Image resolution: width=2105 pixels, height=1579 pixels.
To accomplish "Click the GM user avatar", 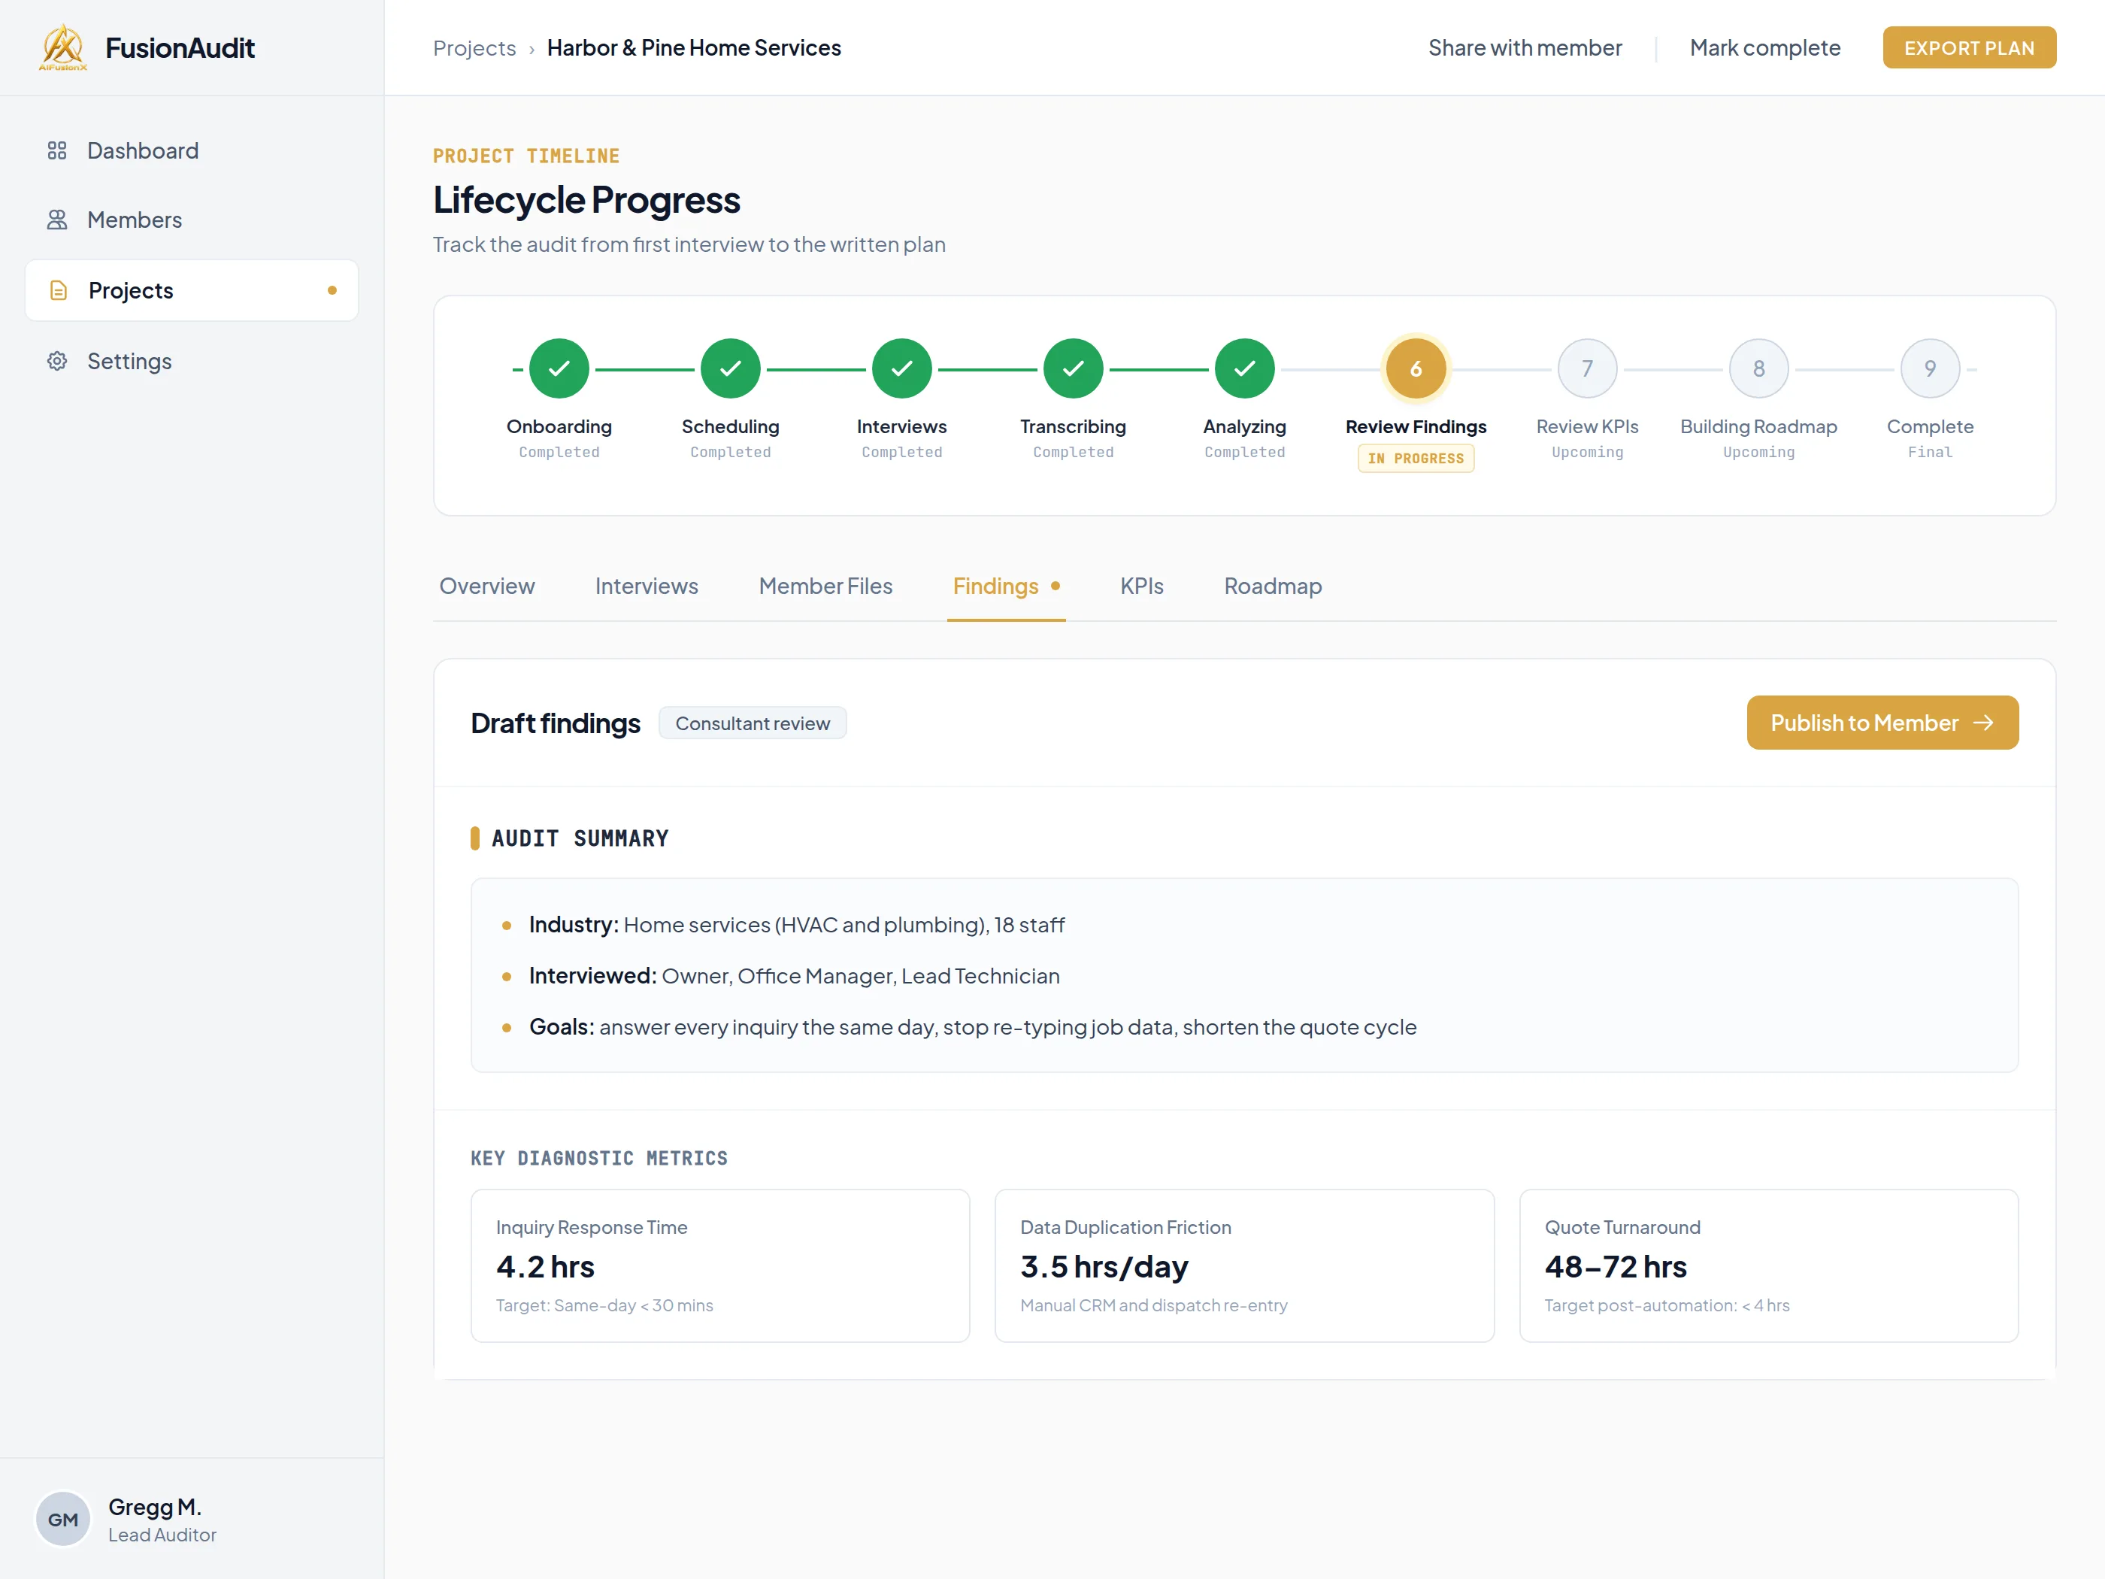I will point(63,1519).
